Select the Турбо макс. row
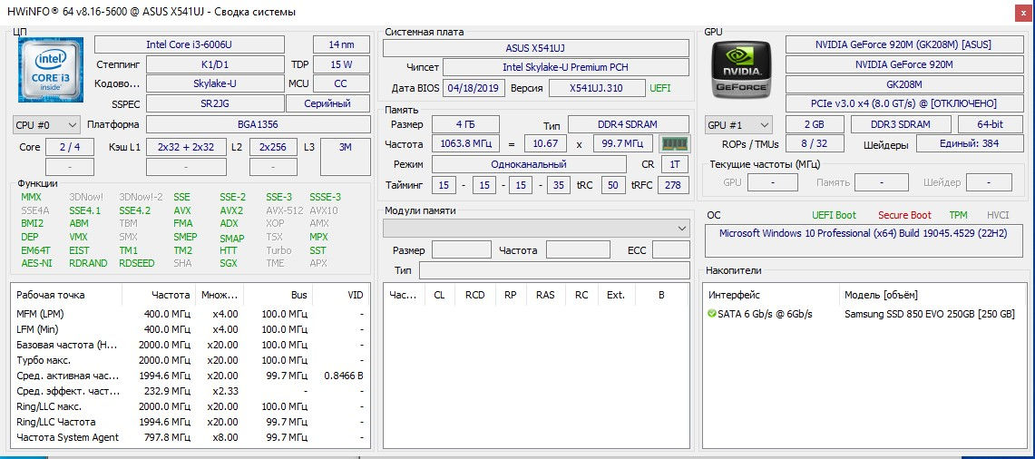 190,360
